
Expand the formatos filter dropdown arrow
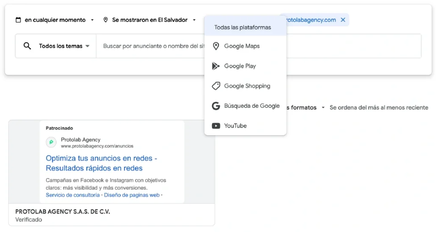(x=323, y=108)
